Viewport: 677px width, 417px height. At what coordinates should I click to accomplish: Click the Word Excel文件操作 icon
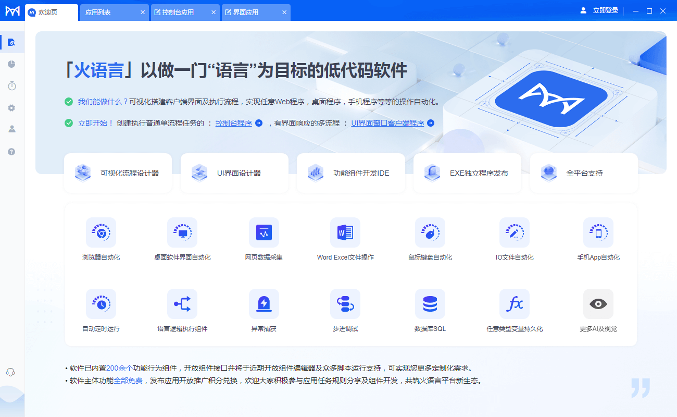pos(346,232)
